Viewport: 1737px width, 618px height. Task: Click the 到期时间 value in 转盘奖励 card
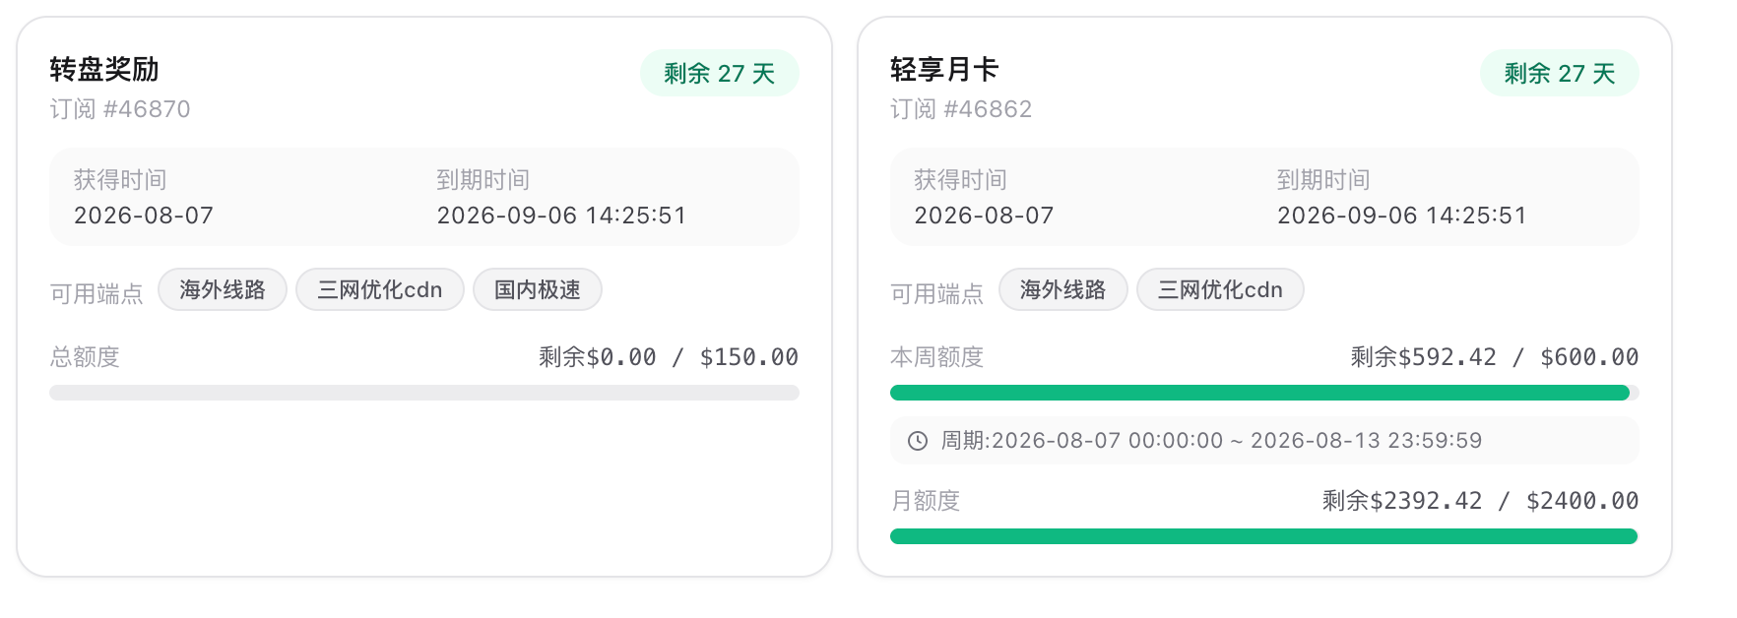561,216
